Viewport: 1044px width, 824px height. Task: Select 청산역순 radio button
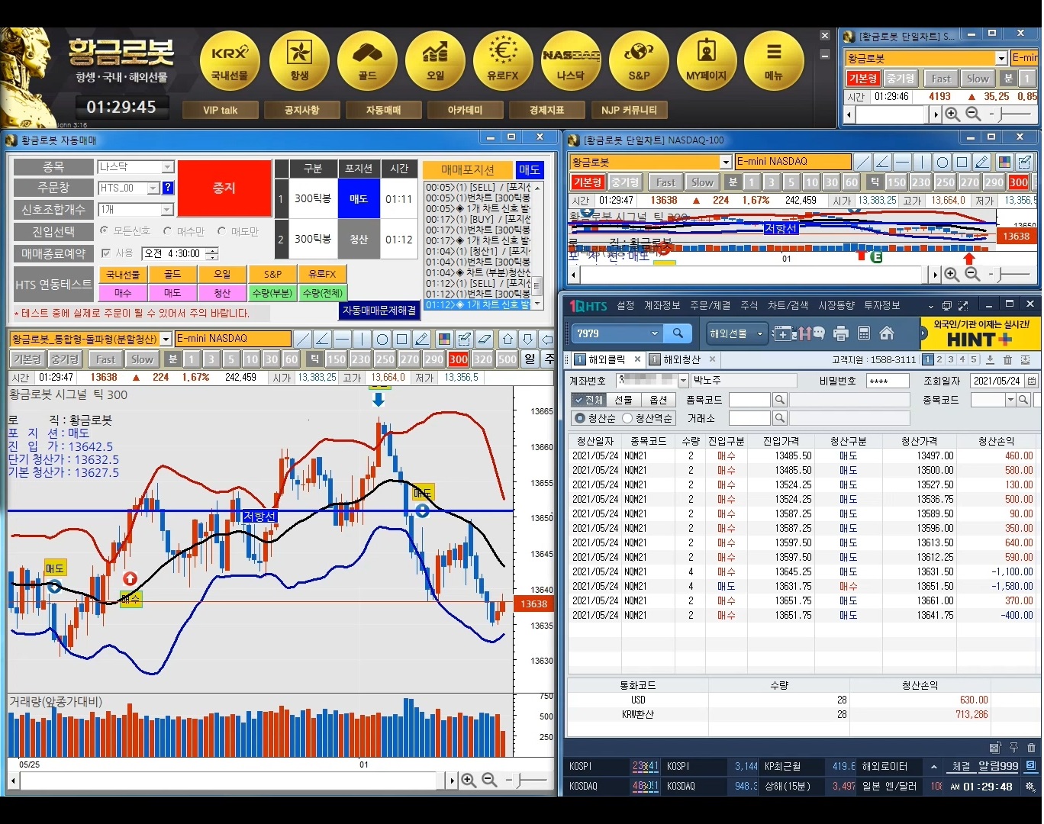[x=627, y=418]
